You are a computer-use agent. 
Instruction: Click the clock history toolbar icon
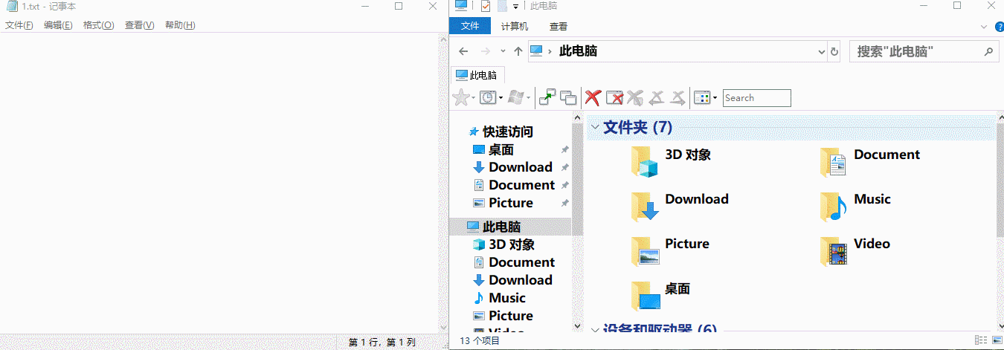click(487, 97)
